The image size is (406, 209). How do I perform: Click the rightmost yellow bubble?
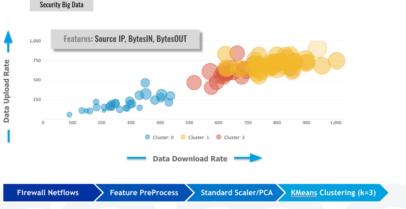pyautogui.click(x=337, y=61)
